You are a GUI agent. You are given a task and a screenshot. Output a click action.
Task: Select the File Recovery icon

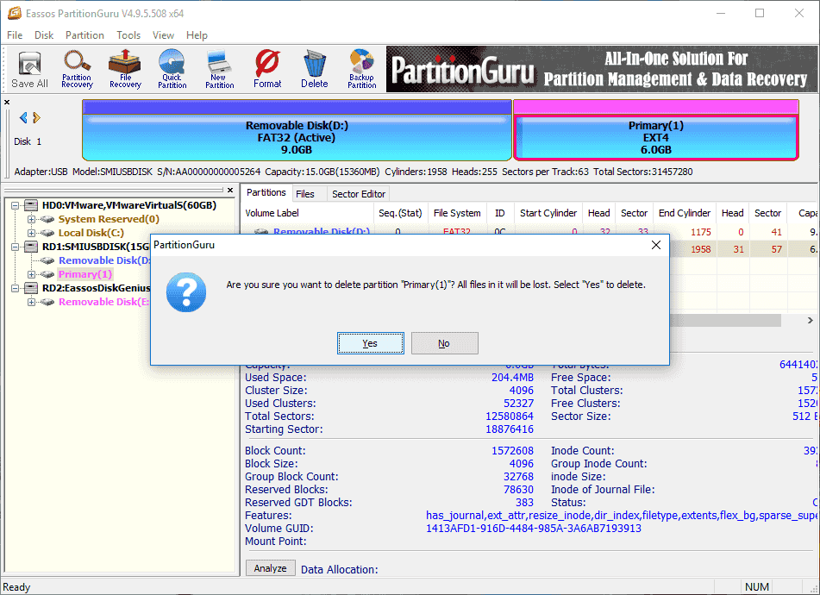pos(123,69)
